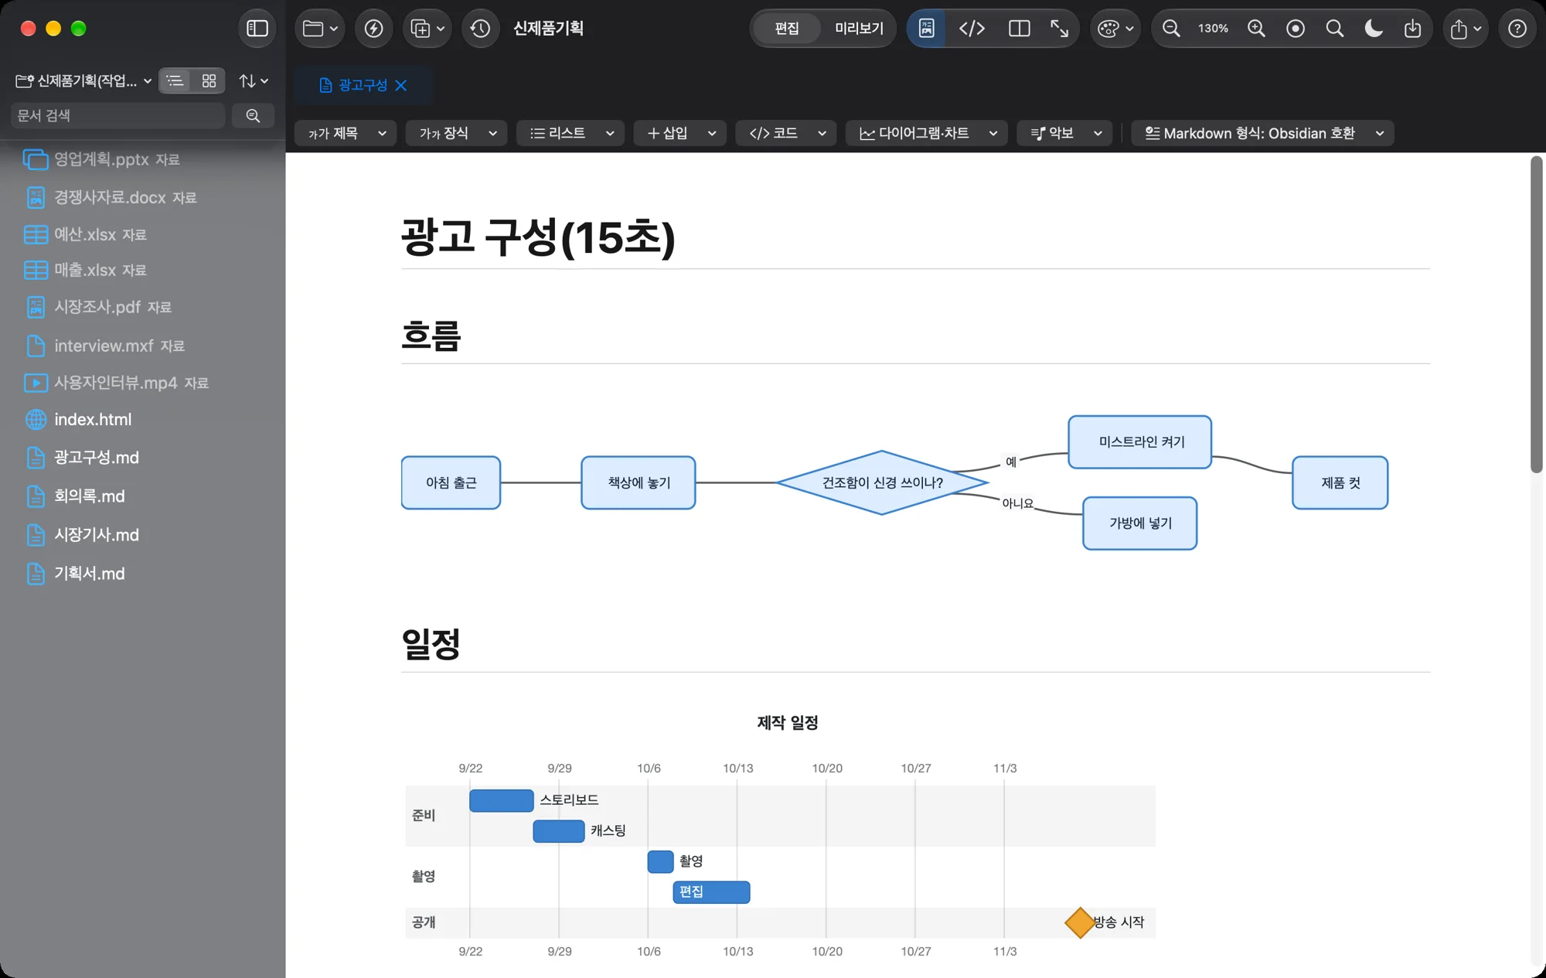The image size is (1546, 978).
Task: Open the help question mark icon
Action: point(1517,29)
